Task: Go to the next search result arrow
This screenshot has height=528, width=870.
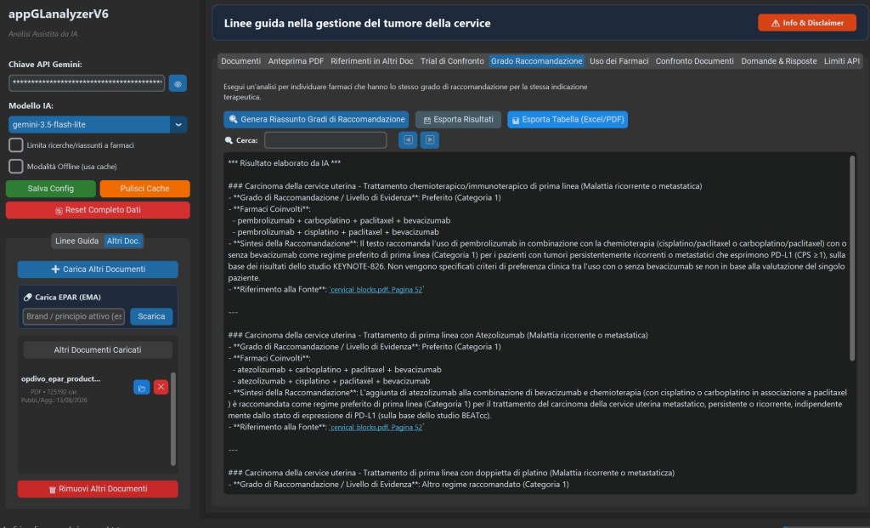Action: pyautogui.click(x=429, y=140)
